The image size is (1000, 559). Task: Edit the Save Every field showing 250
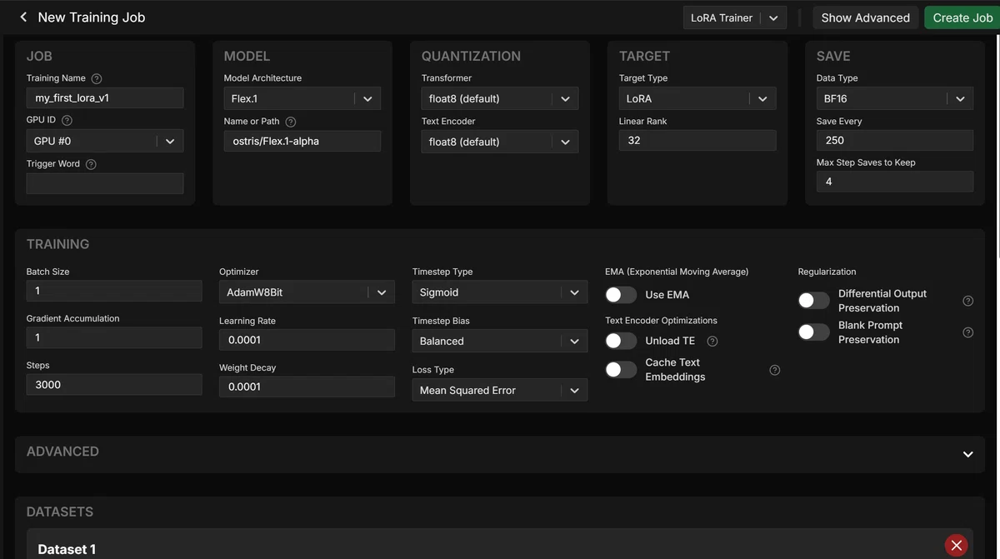(895, 140)
